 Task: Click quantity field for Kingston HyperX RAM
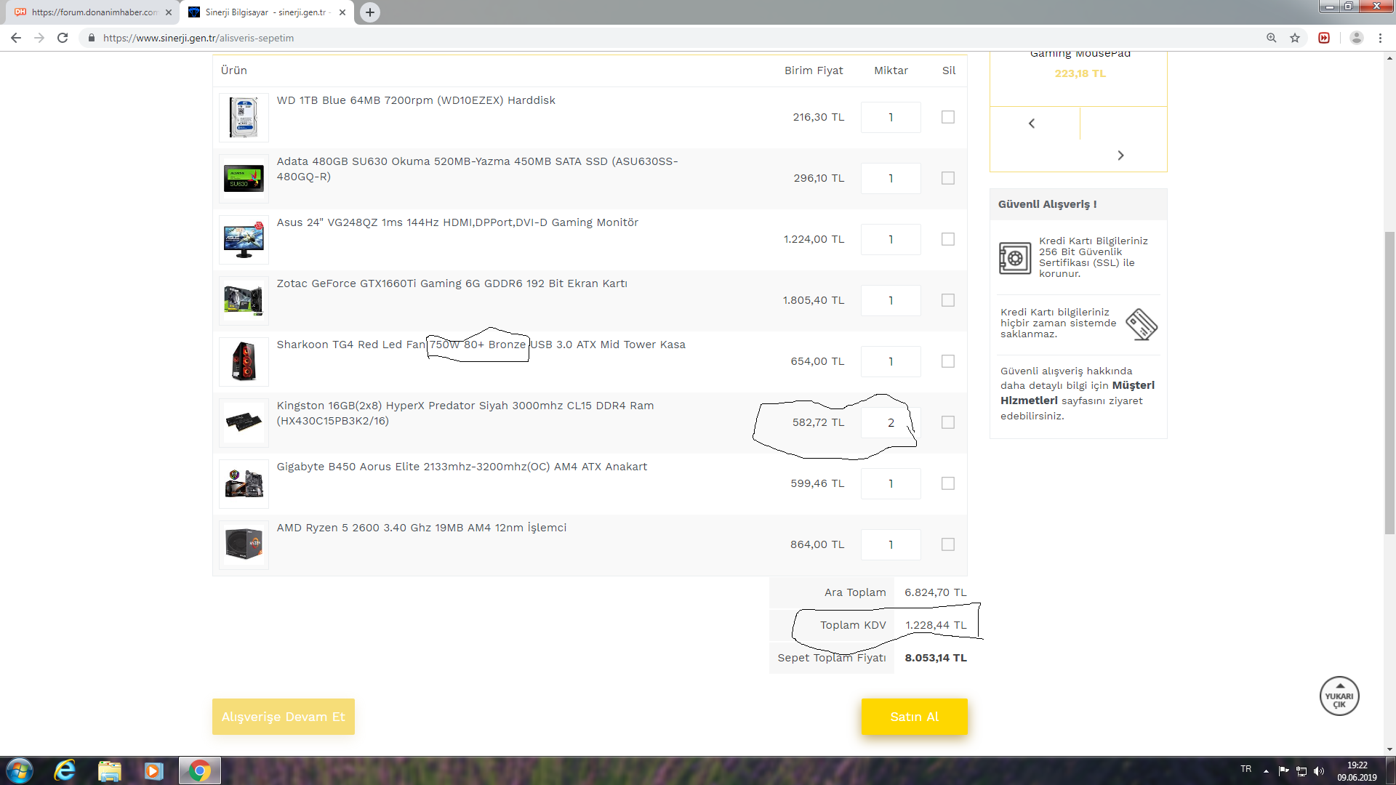tap(891, 422)
